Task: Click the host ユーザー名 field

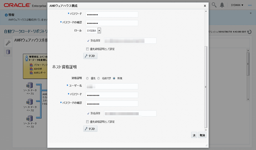Action: [112, 86]
